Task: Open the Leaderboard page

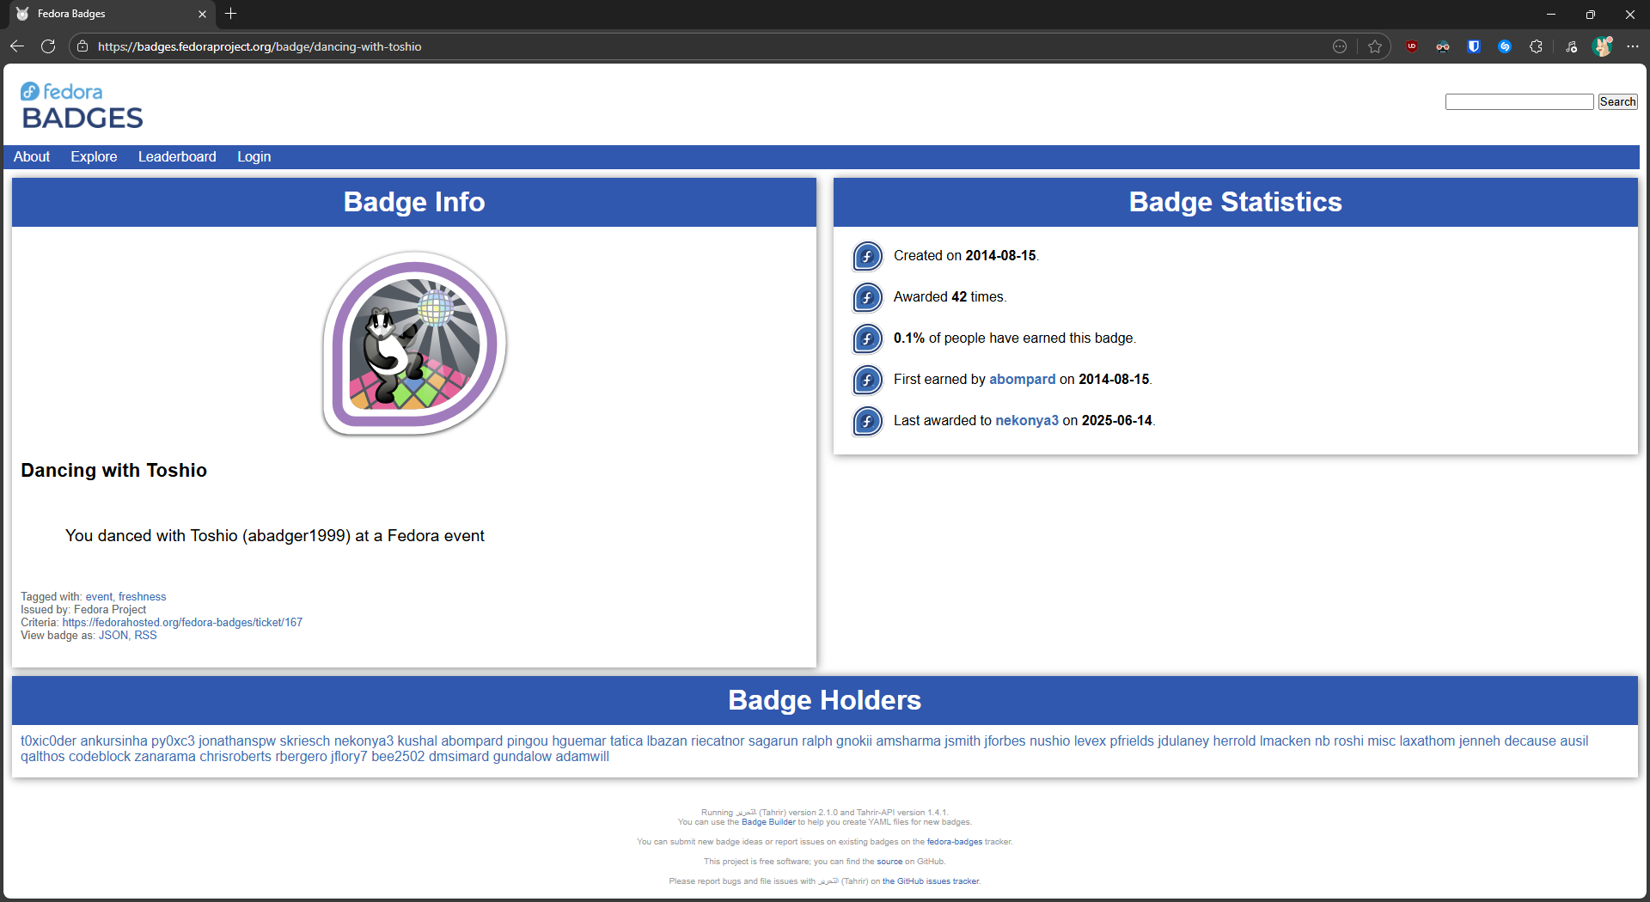Action: pyautogui.click(x=177, y=156)
